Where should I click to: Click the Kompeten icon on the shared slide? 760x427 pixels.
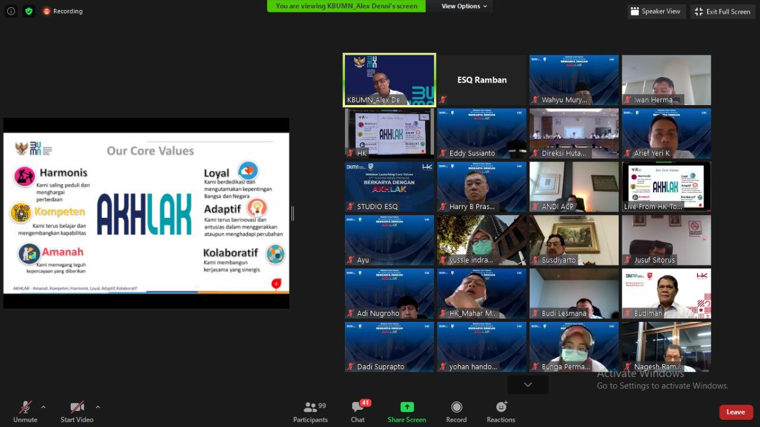pos(21,213)
